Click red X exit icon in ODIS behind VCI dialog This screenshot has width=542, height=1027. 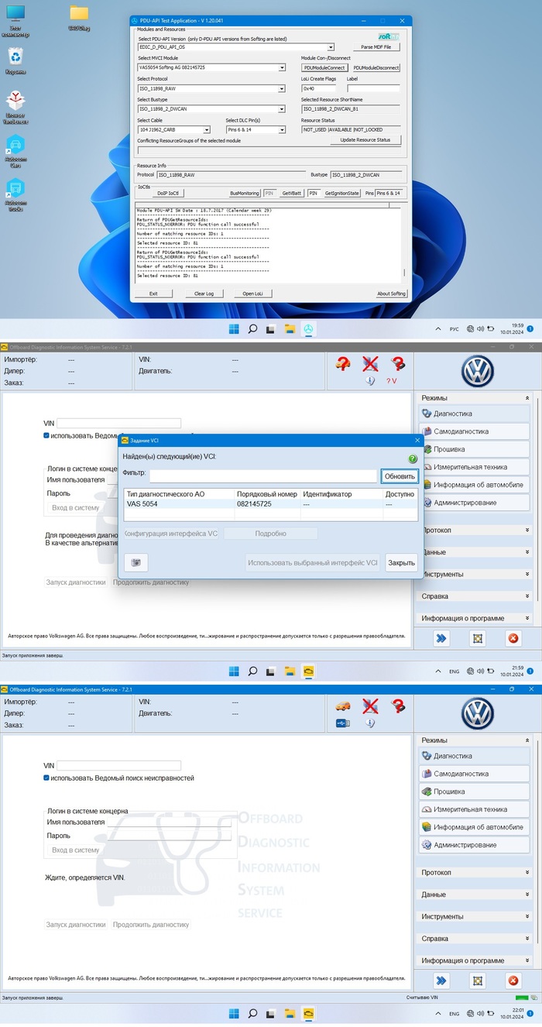(513, 638)
